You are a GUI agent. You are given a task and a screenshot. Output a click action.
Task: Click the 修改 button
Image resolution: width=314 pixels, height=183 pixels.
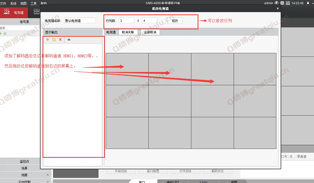pos(175,21)
